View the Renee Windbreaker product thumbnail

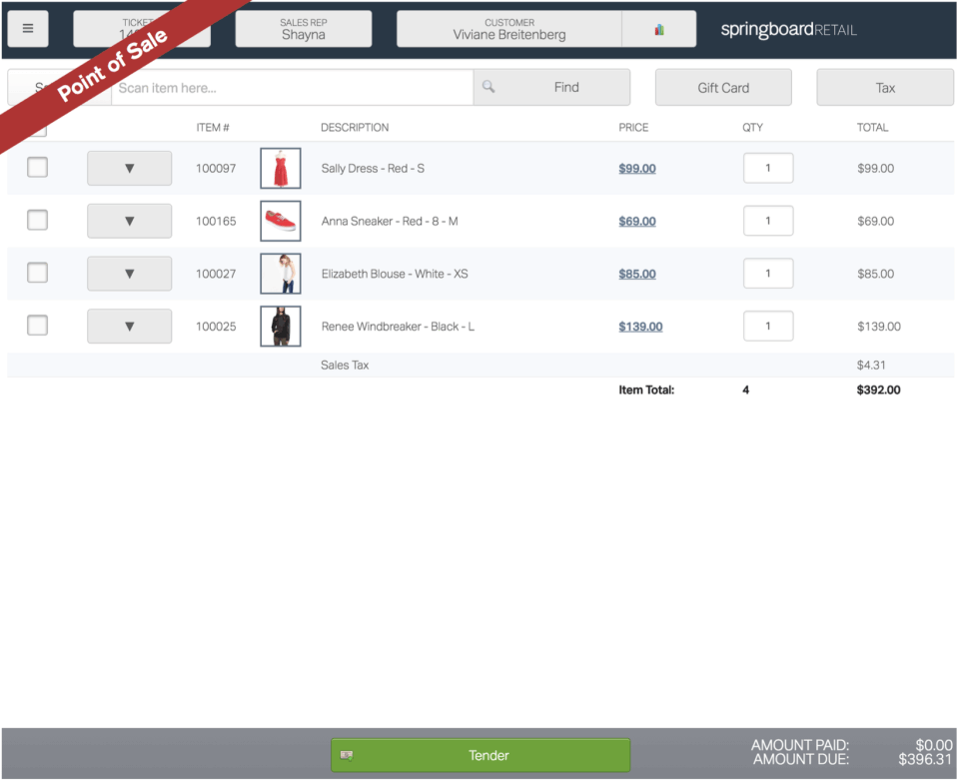pos(280,326)
